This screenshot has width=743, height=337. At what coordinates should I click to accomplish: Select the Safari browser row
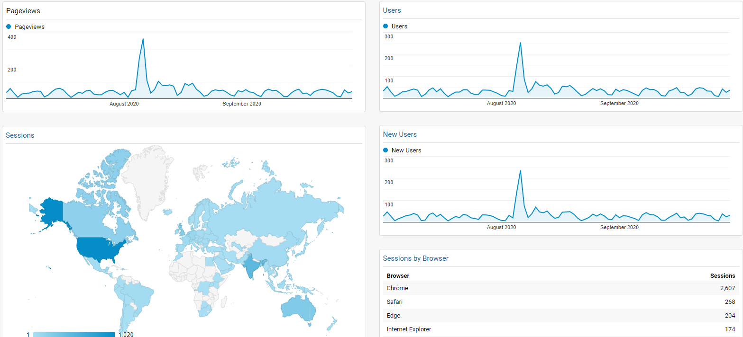pyautogui.click(x=560, y=302)
